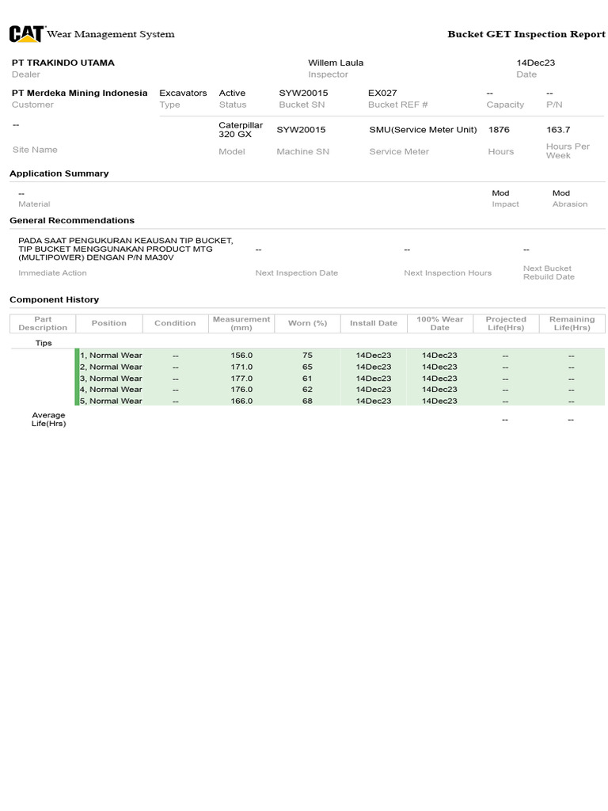Click the Site Name label
The width and height of the screenshot is (608, 811).
pyautogui.click(x=35, y=150)
